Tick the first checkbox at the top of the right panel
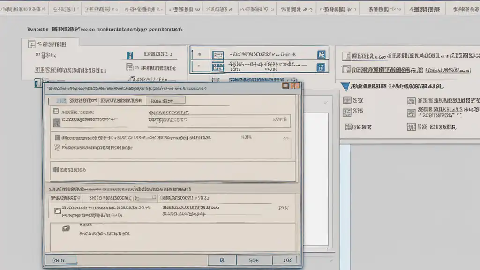The width and height of the screenshot is (480, 270). tap(346, 56)
